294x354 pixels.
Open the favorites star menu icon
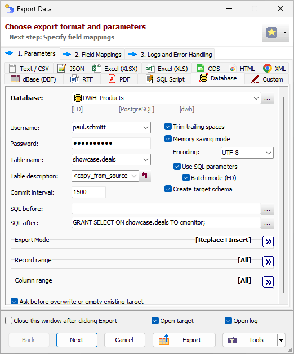[x=271, y=32]
